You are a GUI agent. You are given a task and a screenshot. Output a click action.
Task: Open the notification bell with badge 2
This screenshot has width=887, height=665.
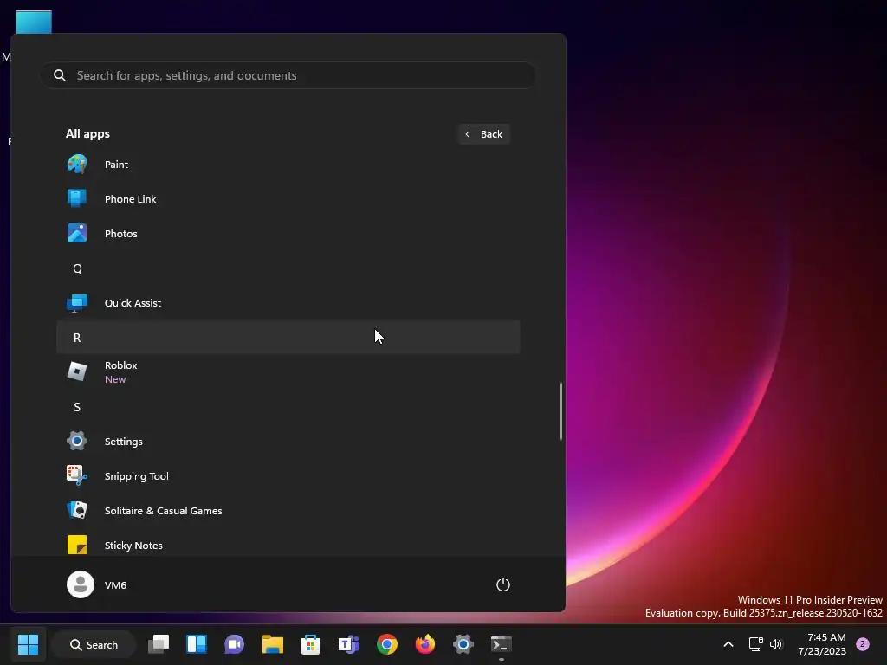click(x=863, y=644)
